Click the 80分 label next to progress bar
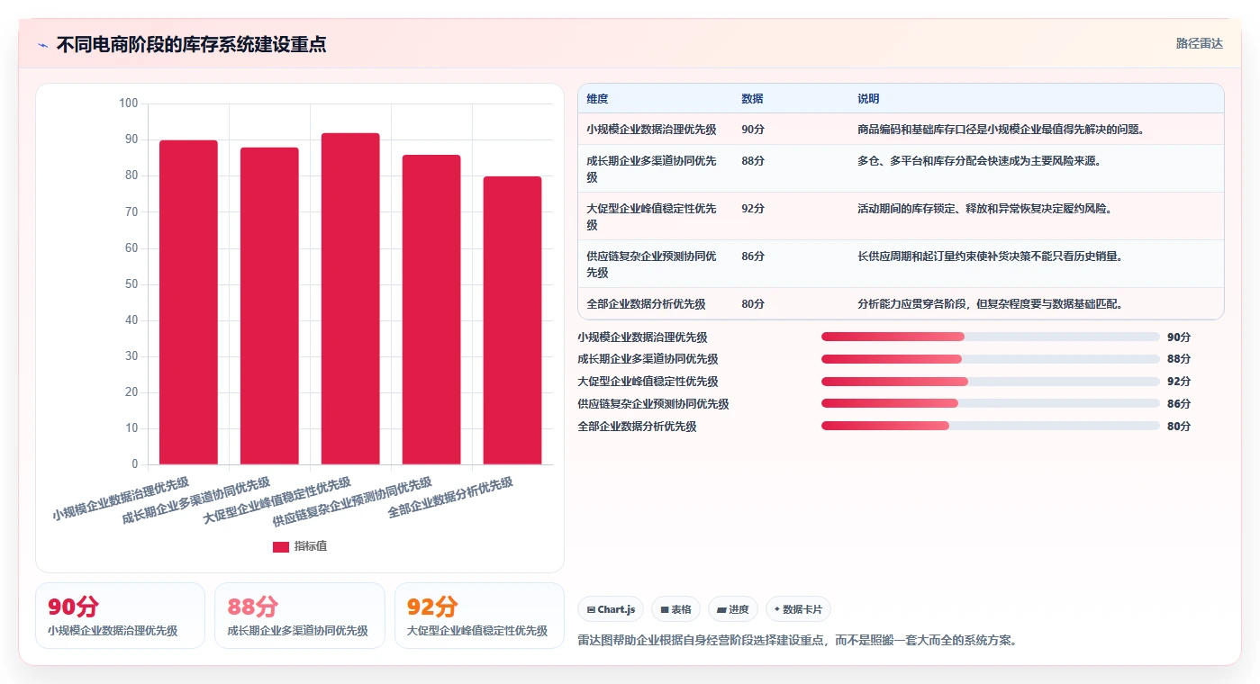The image size is (1260, 684). point(1179,427)
